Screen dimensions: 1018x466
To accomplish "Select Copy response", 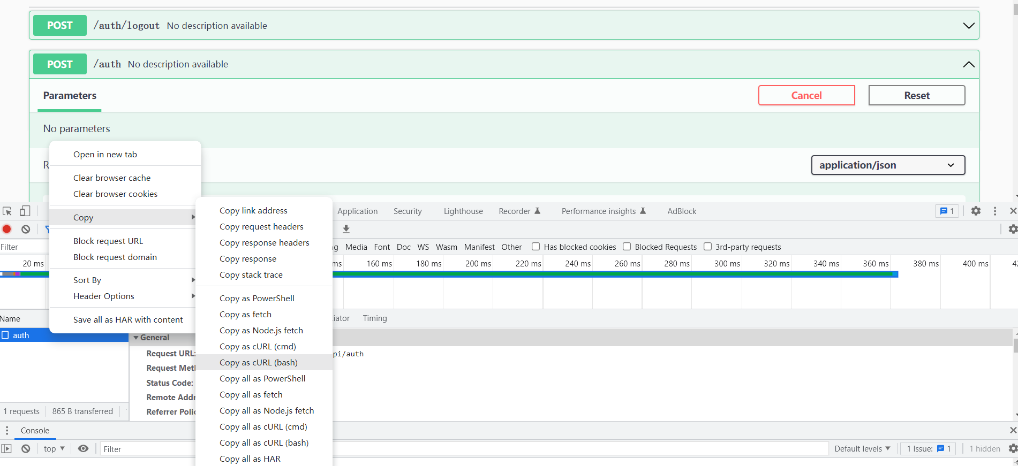I will click(x=264, y=258).
